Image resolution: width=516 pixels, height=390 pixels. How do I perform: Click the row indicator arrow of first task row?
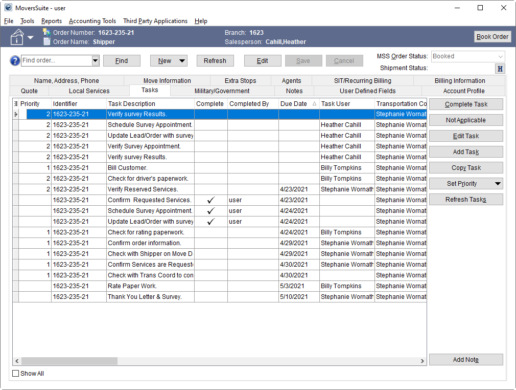pos(16,114)
